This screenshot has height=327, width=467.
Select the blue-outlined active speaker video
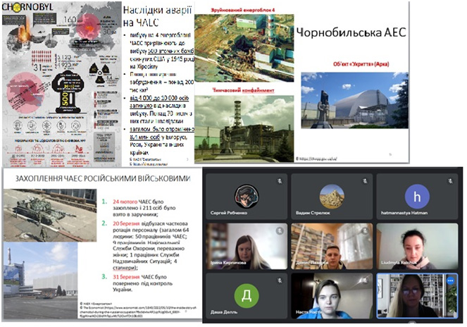point(417,296)
